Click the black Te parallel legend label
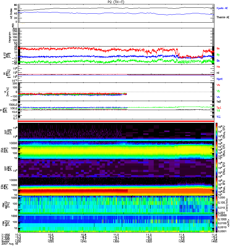This screenshot has width=232, height=248. point(219,102)
